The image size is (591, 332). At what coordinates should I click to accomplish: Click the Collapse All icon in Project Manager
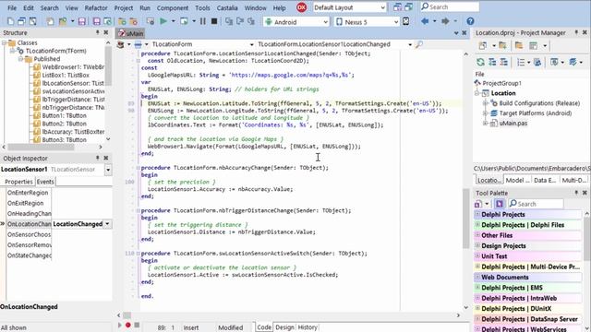(x=503, y=62)
